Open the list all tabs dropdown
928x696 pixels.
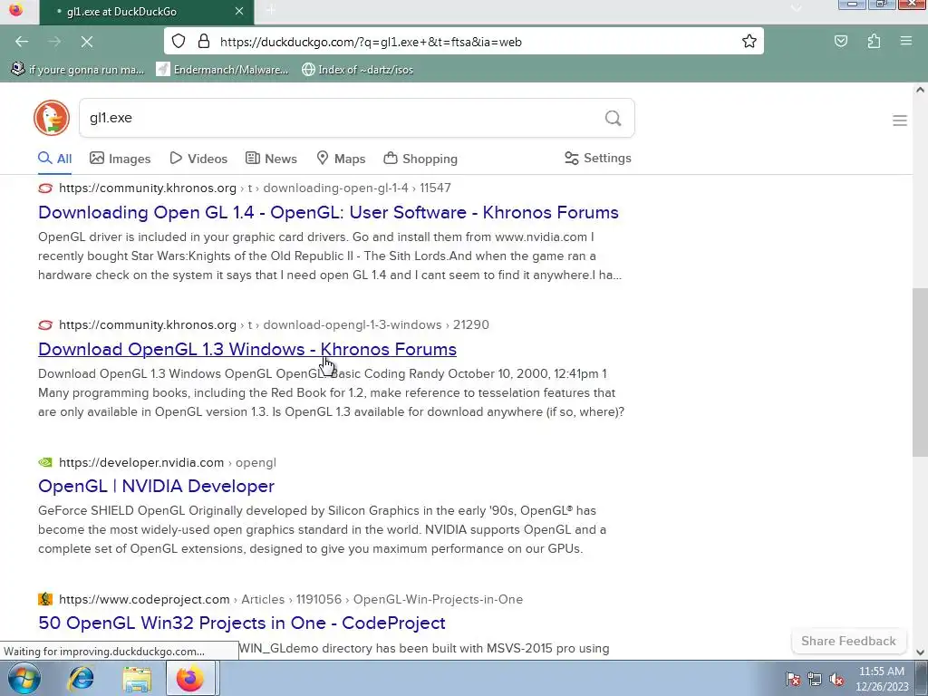point(797,8)
